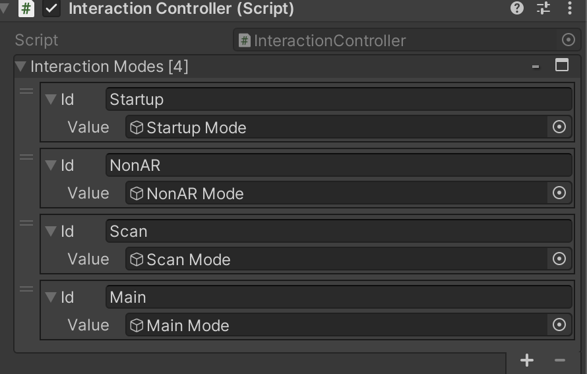Collapse the Startup Id entry
Screen dimensions: 587x374
coord(51,100)
